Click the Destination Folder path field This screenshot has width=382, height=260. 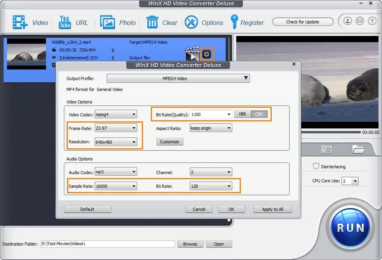(x=108, y=244)
